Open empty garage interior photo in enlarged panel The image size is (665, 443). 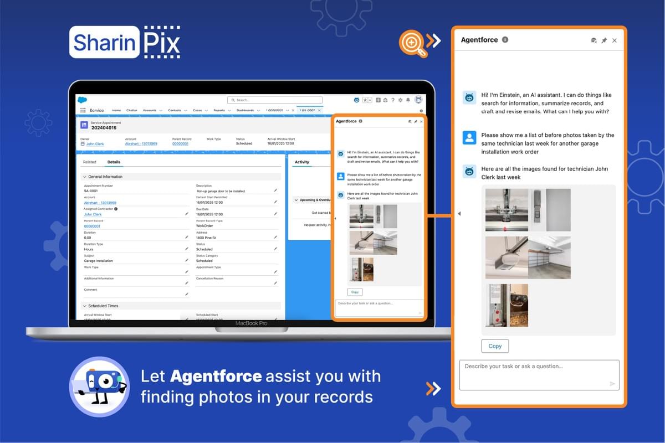tap(550, 257)
